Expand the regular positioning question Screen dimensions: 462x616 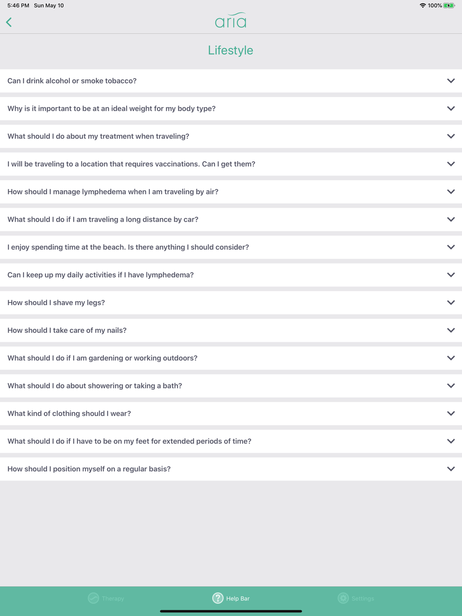click(x=231, y=469)
